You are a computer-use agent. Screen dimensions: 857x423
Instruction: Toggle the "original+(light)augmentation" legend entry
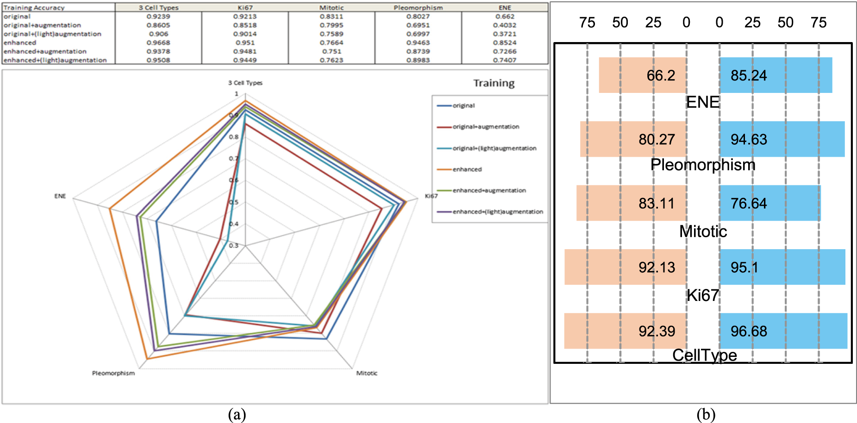(x=494, y=148)
